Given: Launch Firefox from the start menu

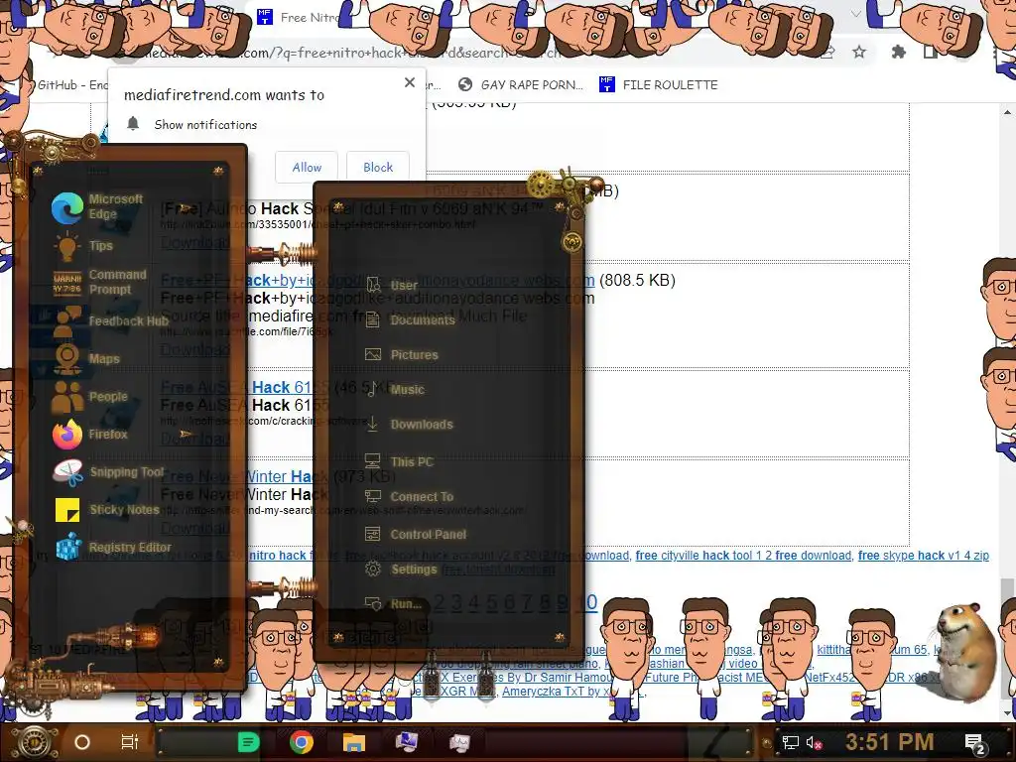Looking at the screenshot, I should pos(90,435).
